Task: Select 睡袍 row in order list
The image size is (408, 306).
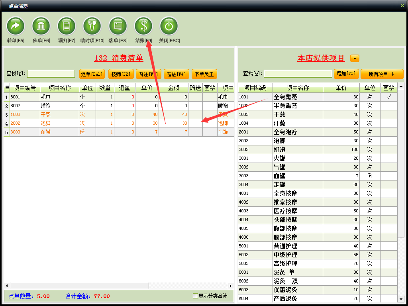Action: tap(119, 106)
